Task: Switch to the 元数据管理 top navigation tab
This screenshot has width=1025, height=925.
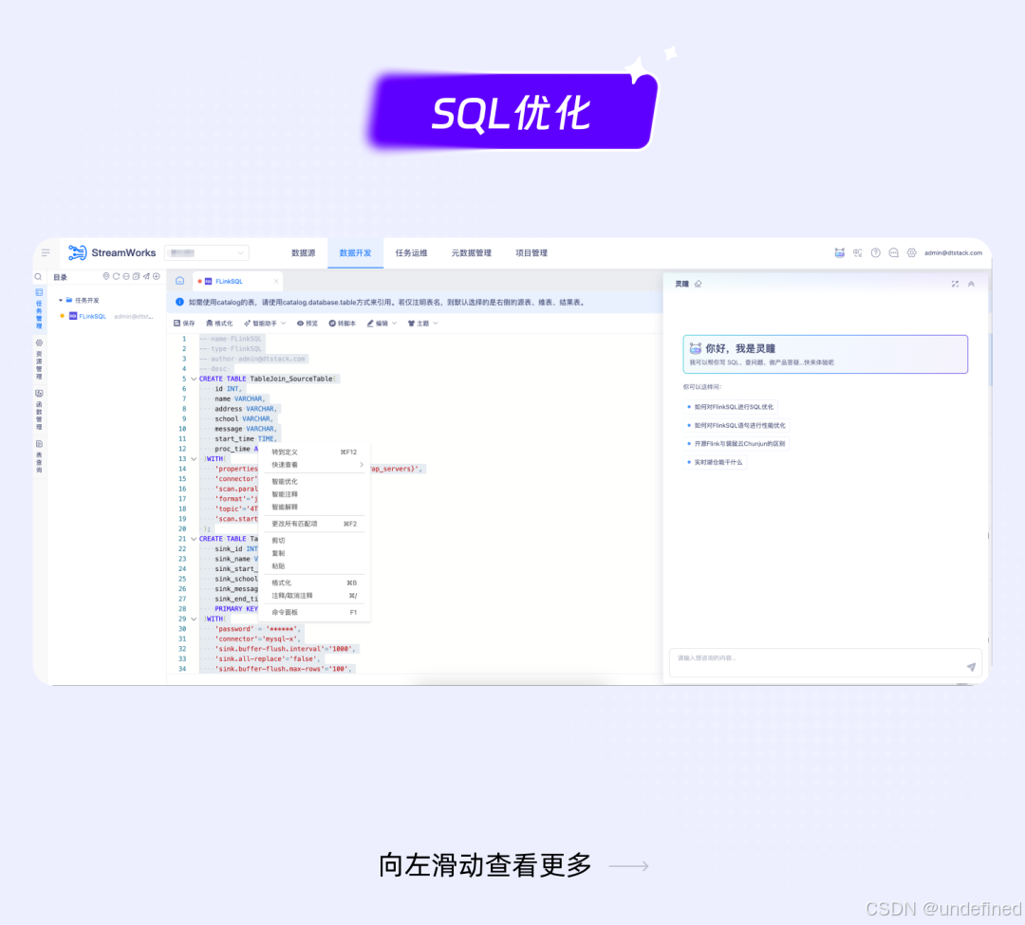Action: 472,252
